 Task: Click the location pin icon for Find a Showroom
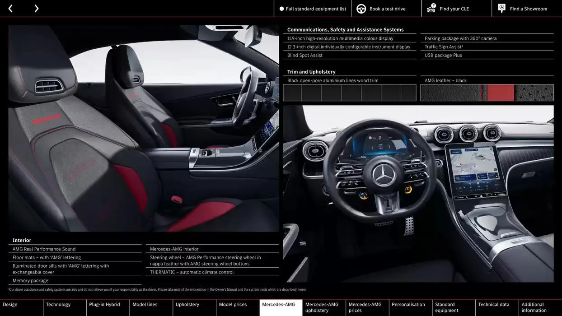501,8
